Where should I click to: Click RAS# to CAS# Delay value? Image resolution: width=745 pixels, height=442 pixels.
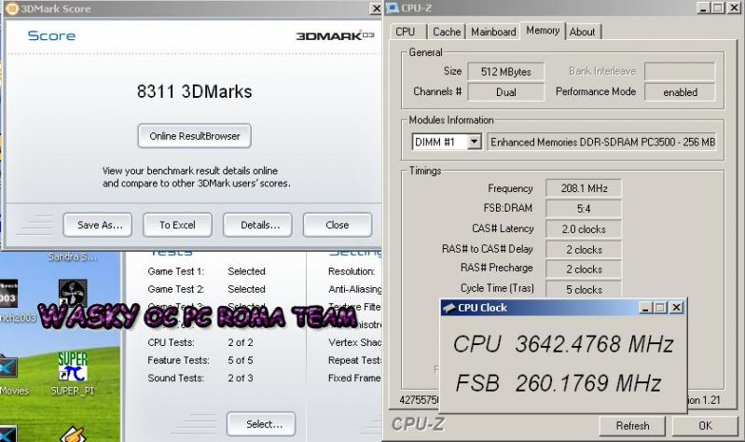tap(584, 250)
